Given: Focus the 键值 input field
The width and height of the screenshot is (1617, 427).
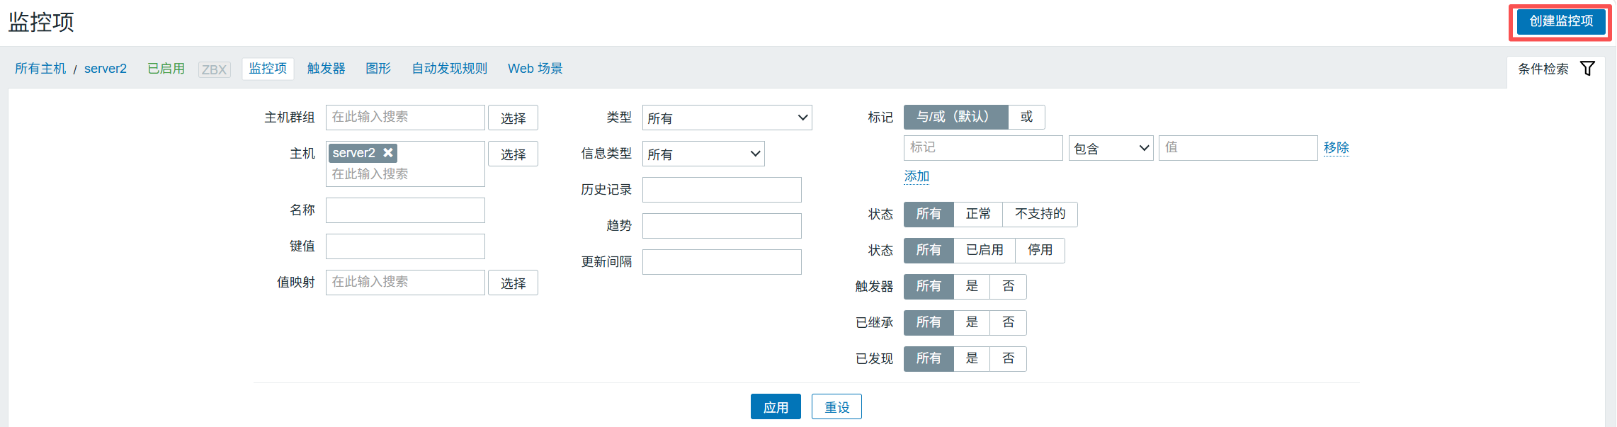Looking at the screenshot, I should [405, 246].
